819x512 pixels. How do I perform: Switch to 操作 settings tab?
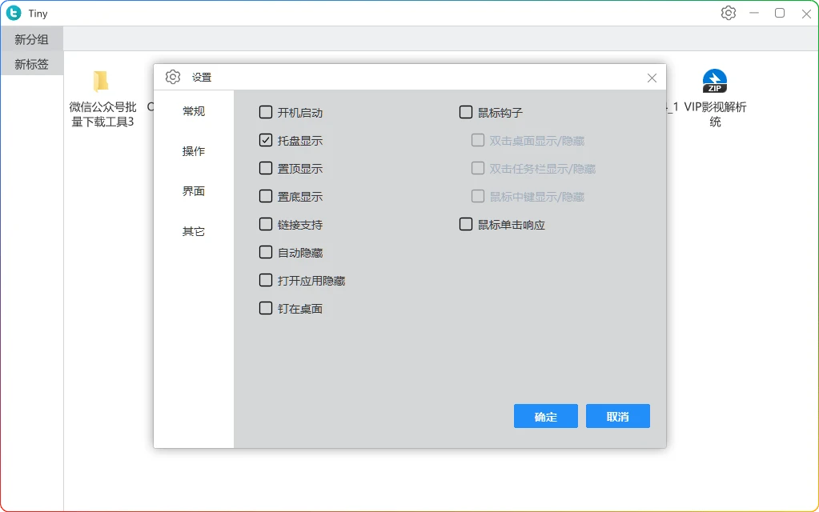point(194,151)
